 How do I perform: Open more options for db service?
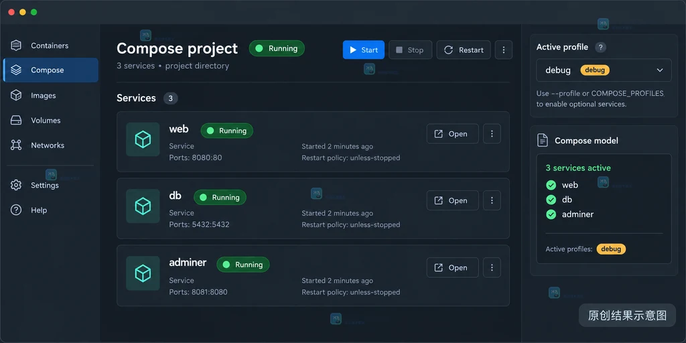click(x=492, y=200)
